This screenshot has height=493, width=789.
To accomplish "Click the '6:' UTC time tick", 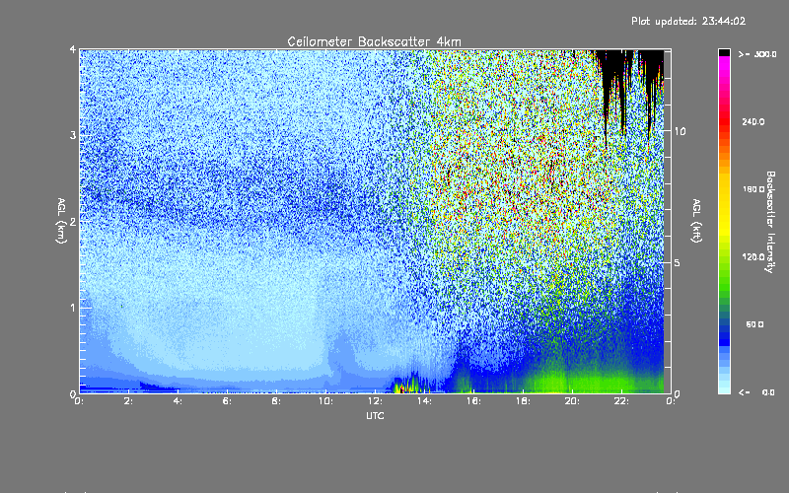I will click(x=228, y=401).
